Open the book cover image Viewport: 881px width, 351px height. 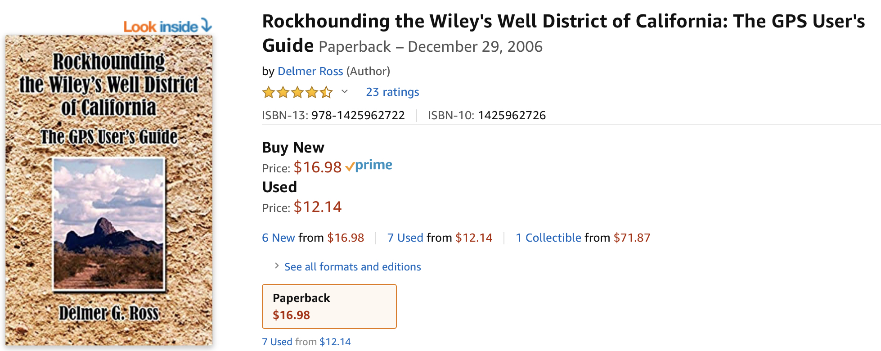click(x=109, y=190)
